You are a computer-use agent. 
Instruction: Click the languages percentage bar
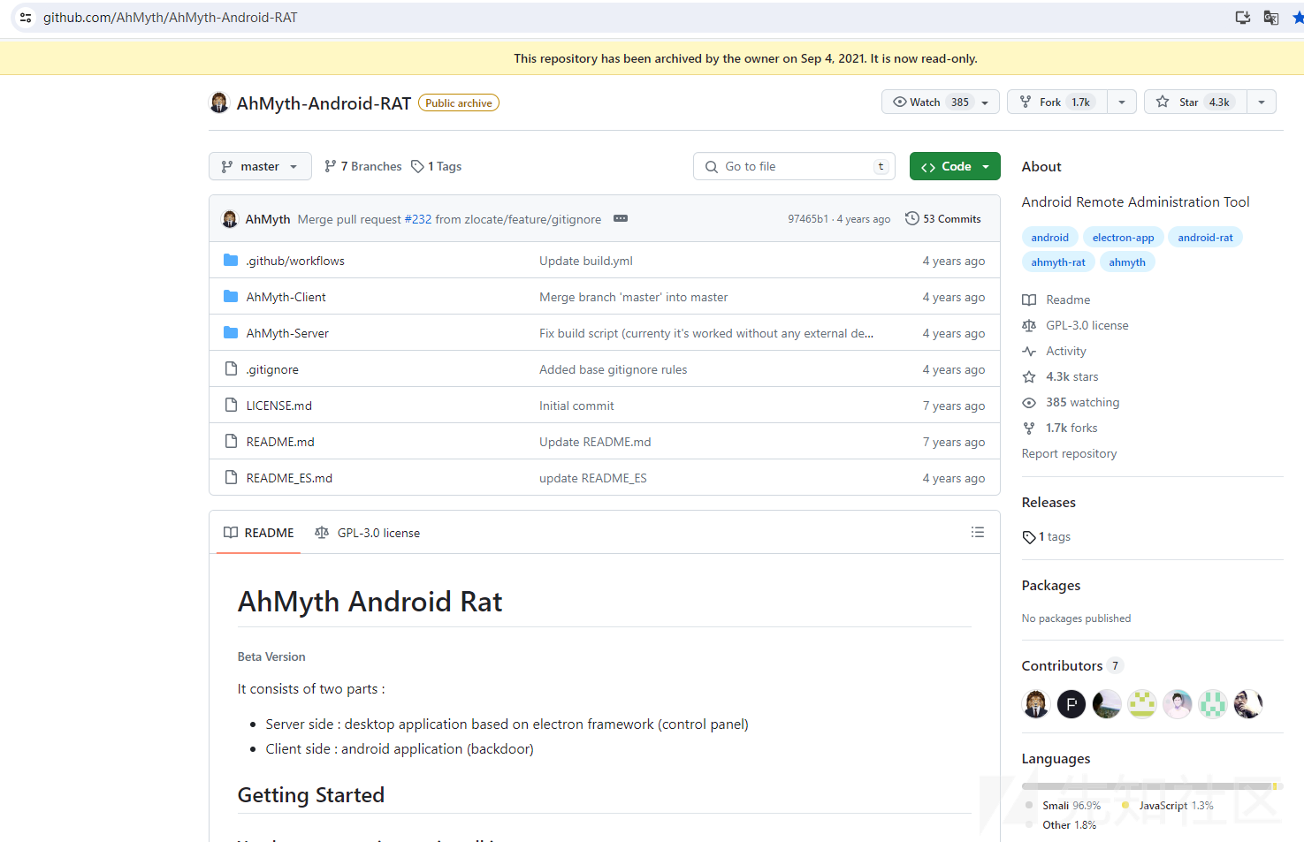[x=1152, y=785]
